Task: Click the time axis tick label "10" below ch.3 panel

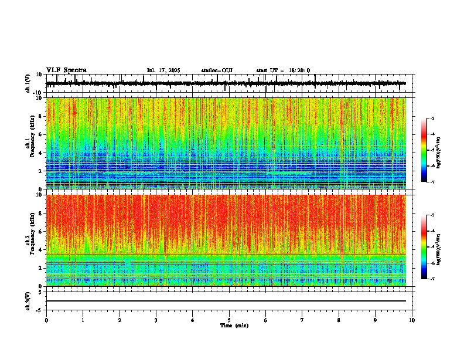Action: [x=412, y=320]
